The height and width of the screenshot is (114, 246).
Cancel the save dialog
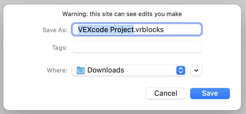166,94
